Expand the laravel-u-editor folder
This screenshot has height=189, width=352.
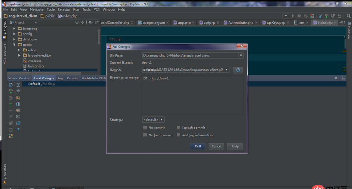(19, 55)
